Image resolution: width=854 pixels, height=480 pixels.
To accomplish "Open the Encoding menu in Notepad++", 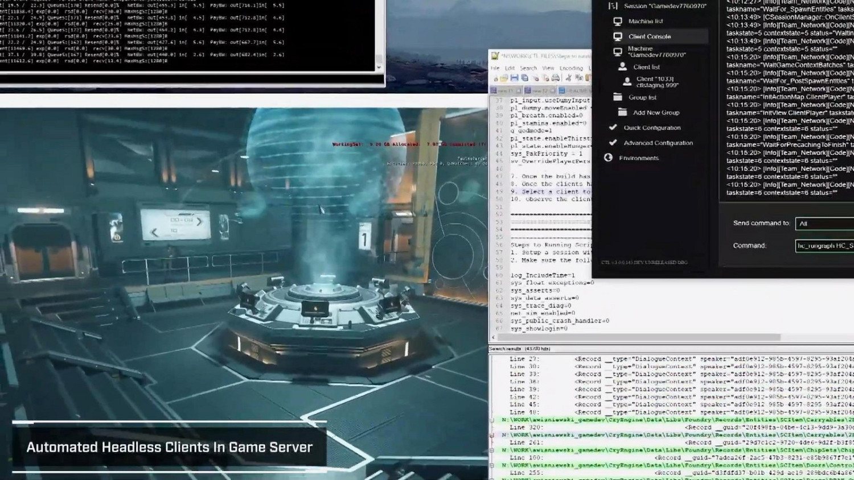I will click(570, 68).
